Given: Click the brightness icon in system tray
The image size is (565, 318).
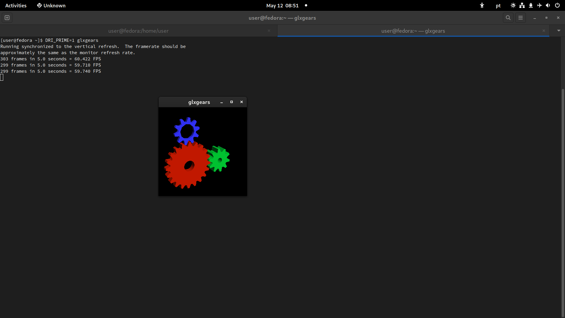Looking at the screenshot, I should (x=513, y=6).
